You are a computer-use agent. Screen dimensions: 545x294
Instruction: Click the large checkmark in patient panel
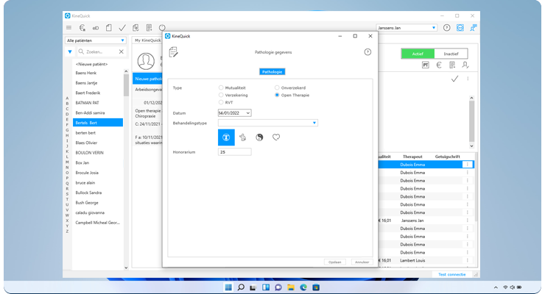pos(454,79)
